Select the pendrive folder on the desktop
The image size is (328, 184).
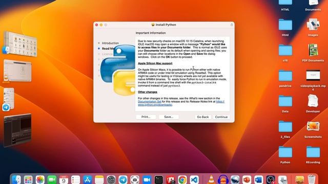pos(285,76)
